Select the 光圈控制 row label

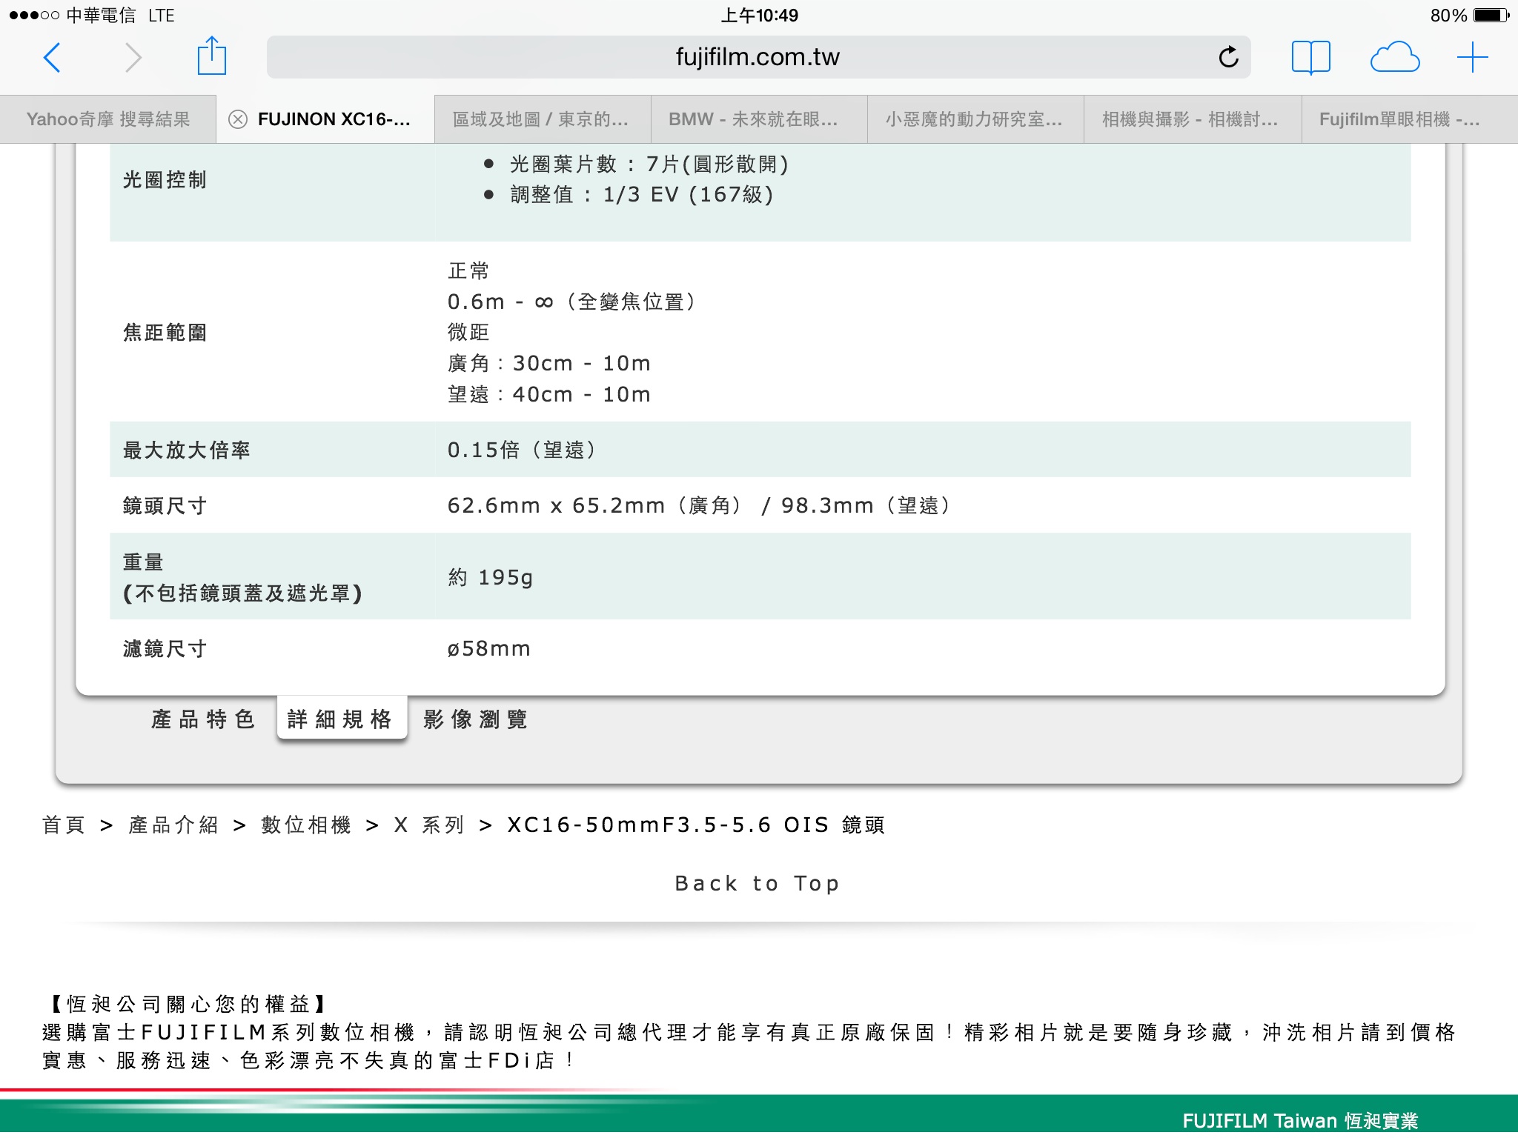click(165, 179)
